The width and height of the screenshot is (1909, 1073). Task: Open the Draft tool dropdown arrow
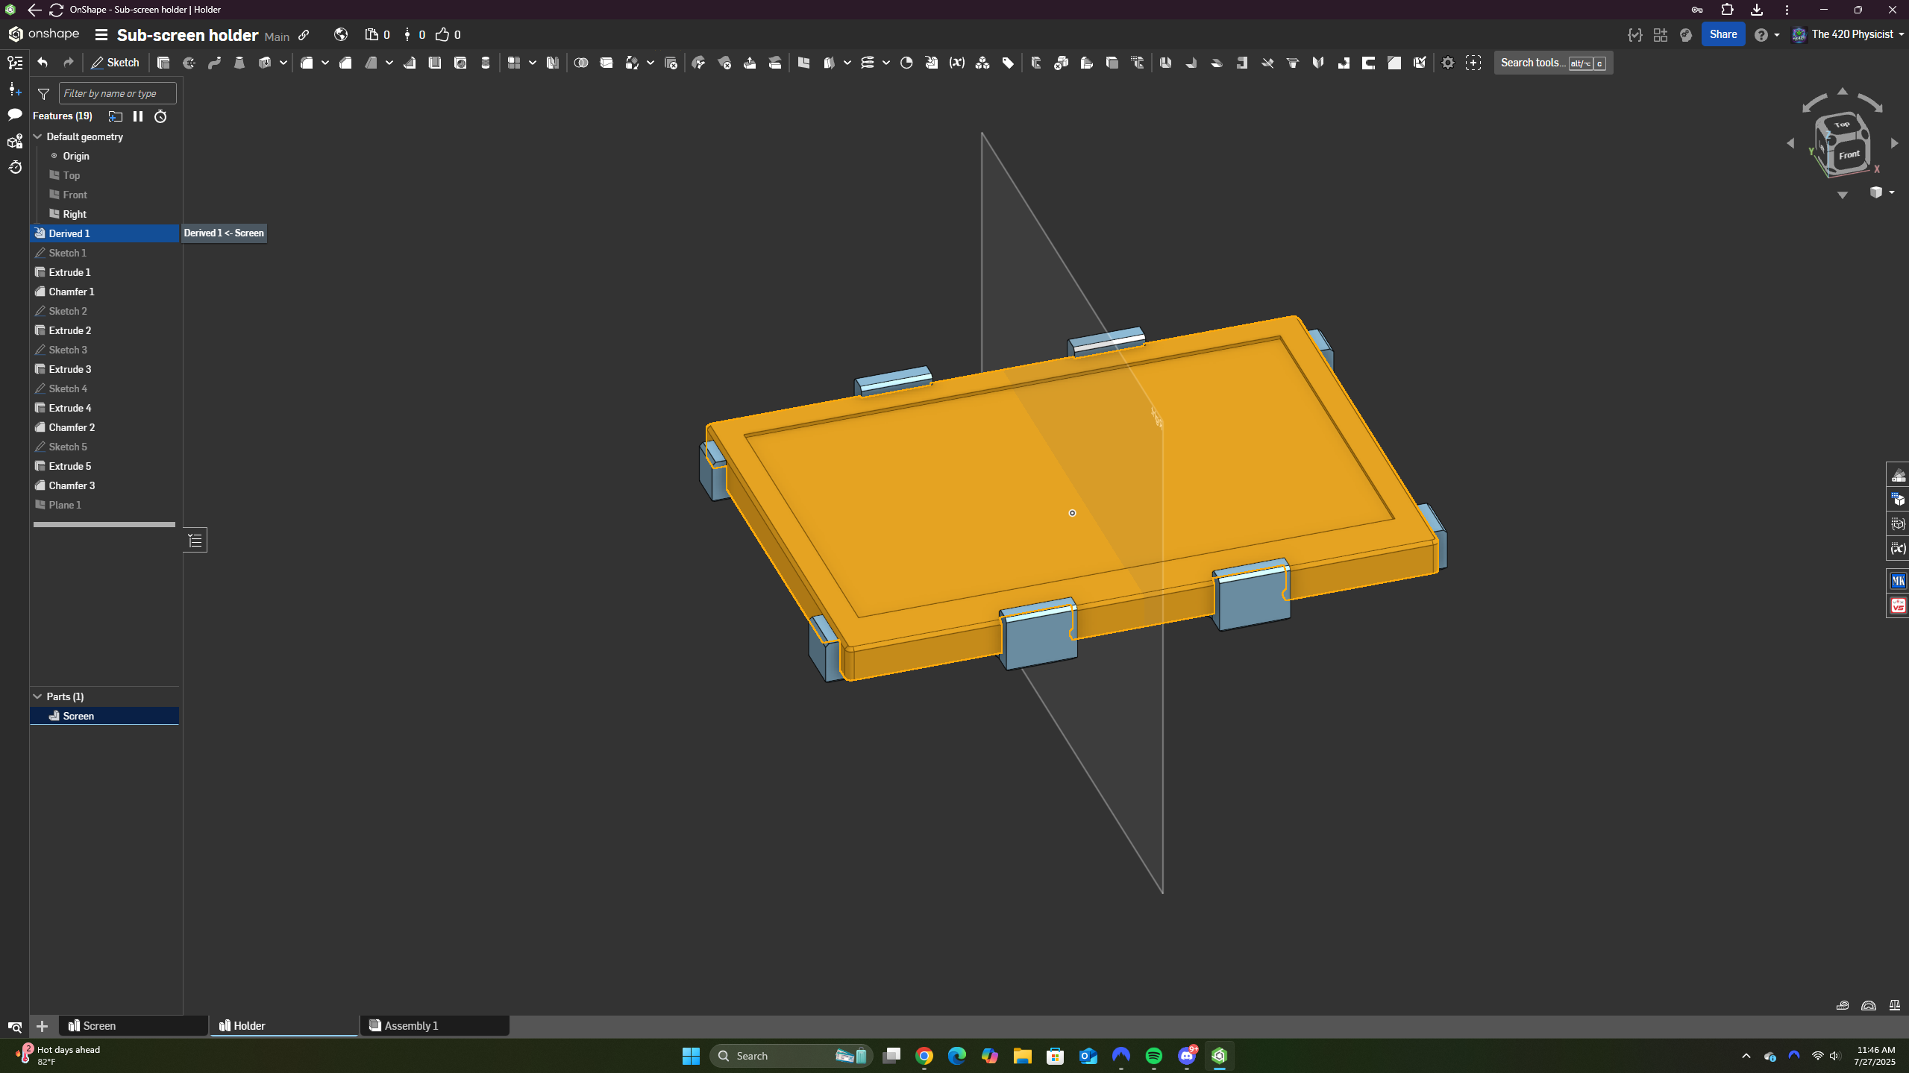tap(389, 63)
